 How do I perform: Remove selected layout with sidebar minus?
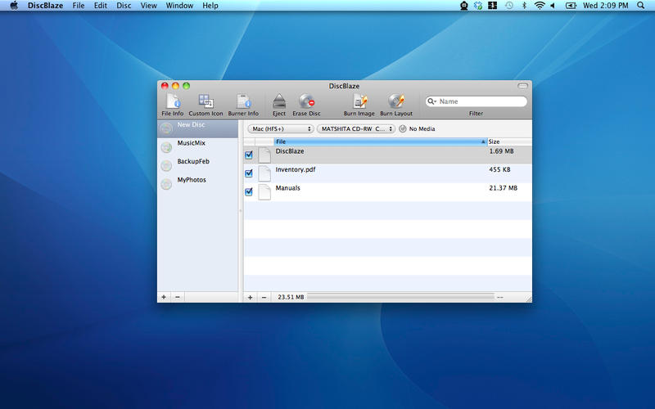point(178,297)
